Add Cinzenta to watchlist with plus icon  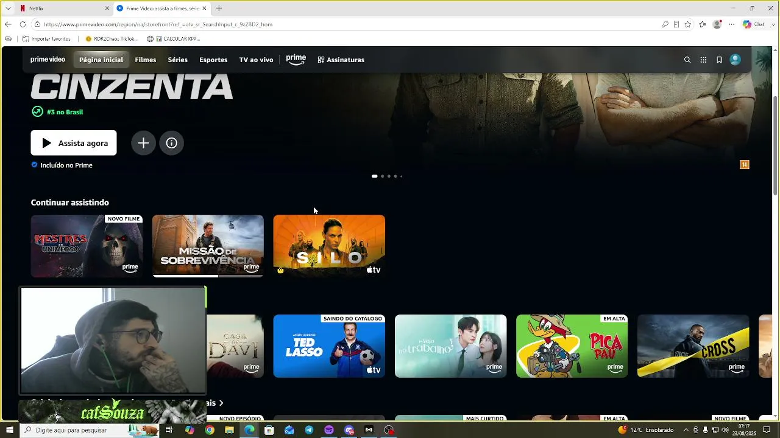point(143,143)
